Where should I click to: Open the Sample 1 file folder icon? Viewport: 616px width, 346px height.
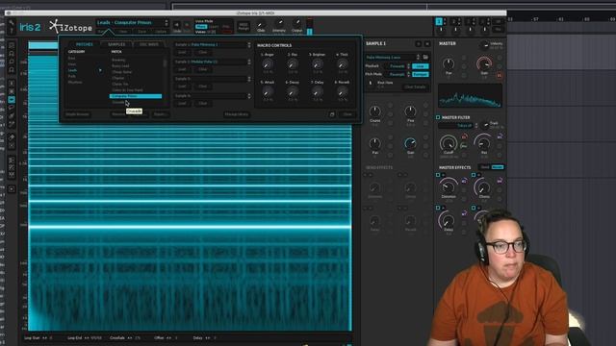click(425, 58)
